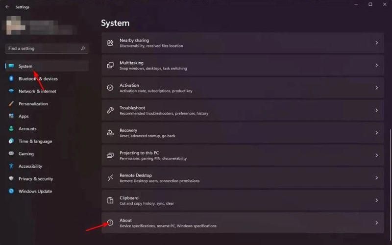This screenshot has width=392, height=245.
Task: Click 'Cut and copy history, sync, clear' text
Action: tap(147, 203)
